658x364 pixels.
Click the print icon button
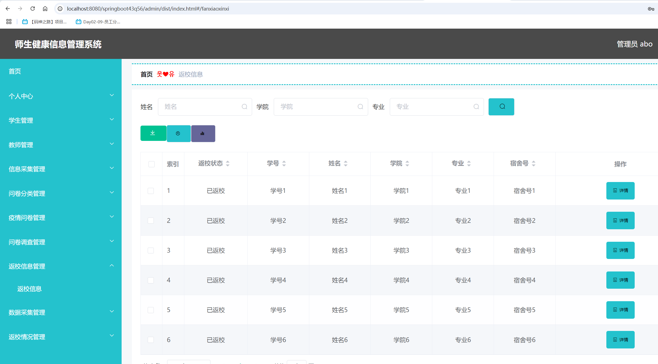click(178, 133)
